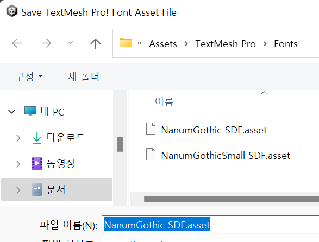
Task: Click the green download arrow icon
Action: click(37, 138)
